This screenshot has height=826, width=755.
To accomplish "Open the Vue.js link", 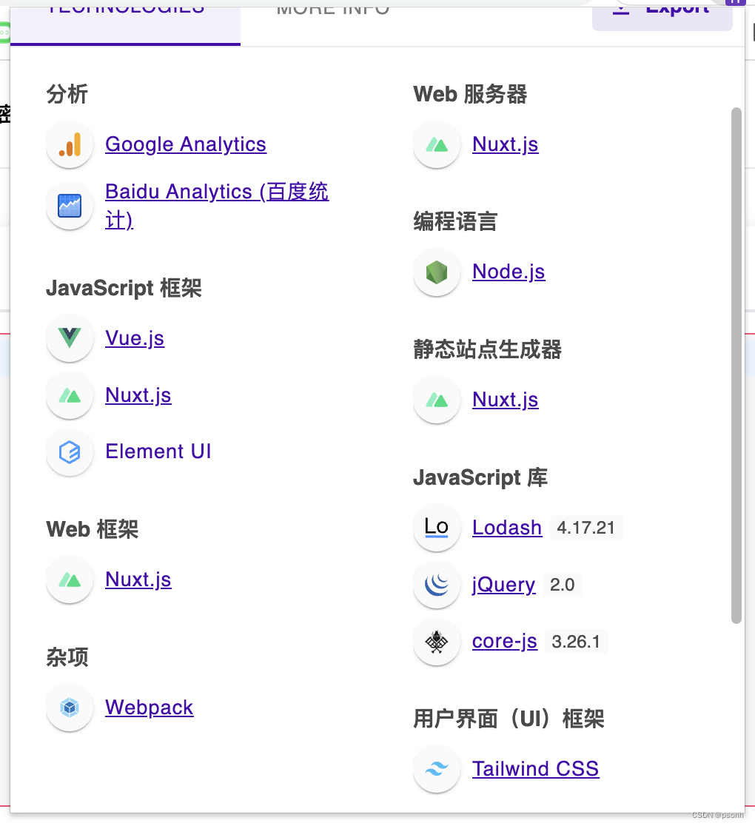I will 135,338.
